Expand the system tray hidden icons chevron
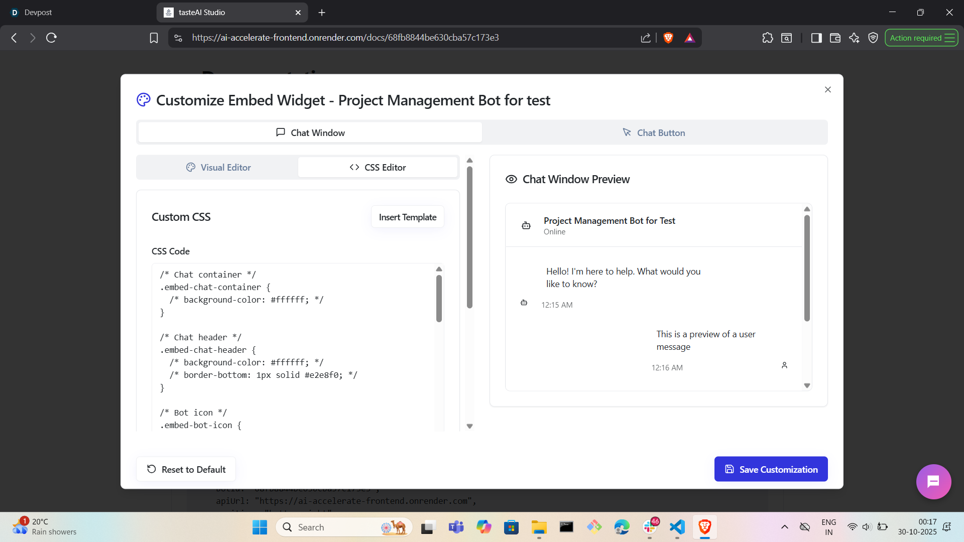 click(x=784, y=527)
